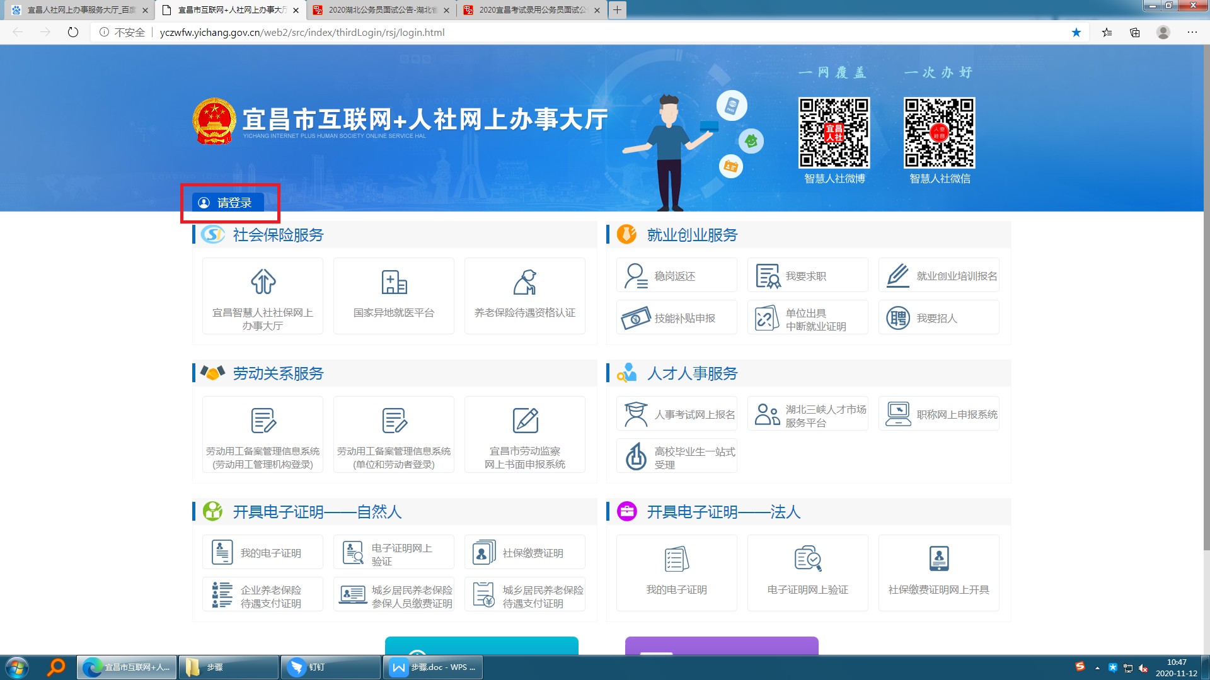Click 人事考试网上报名 graduate icon
Screen dimensions: 1210x680
[x=635, y=414]
